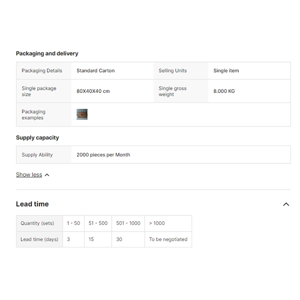Click the Supply capacity heading

point(37,137)
